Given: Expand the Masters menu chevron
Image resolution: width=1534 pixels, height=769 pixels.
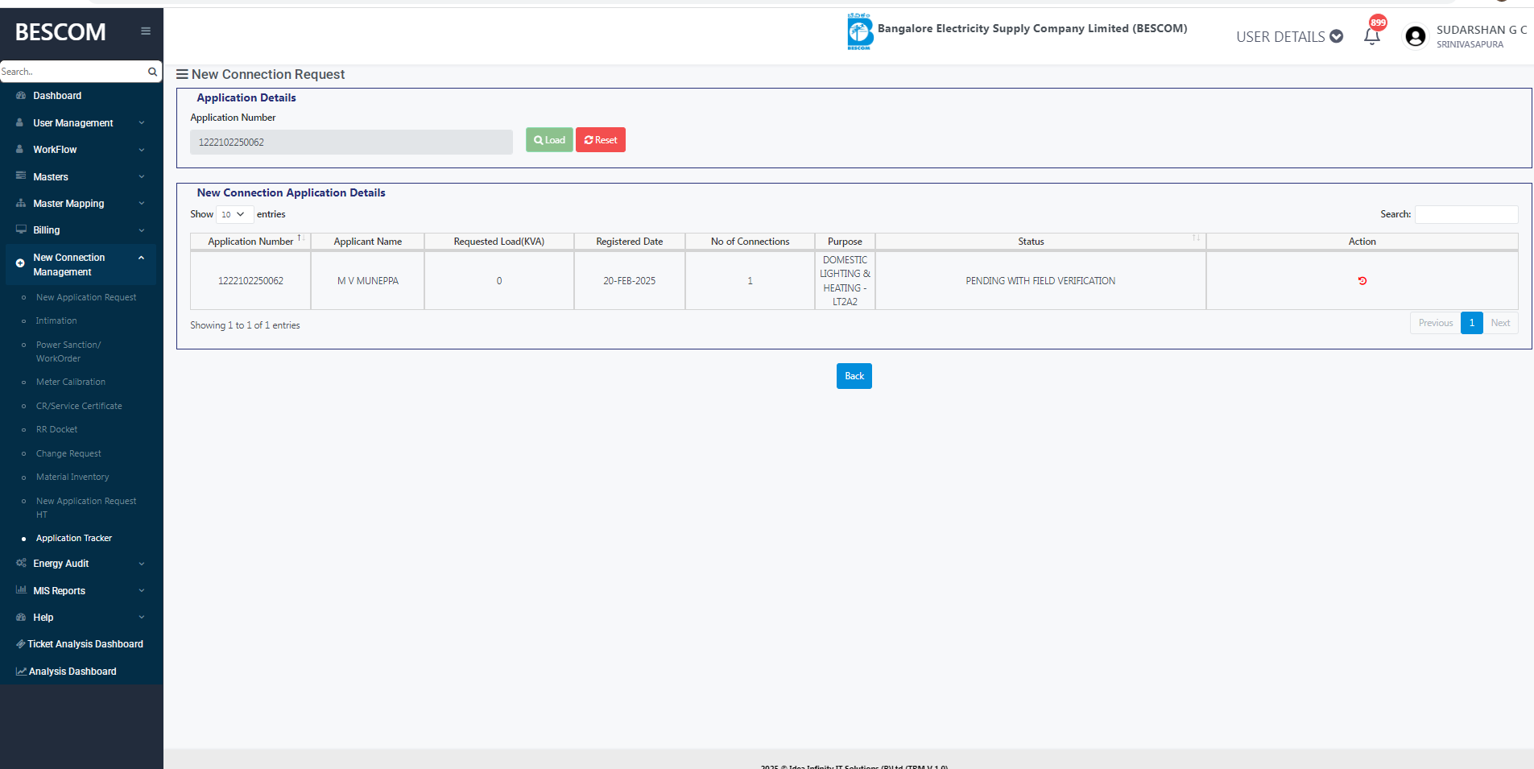Looking at the screenshot, I should [142, 177].
